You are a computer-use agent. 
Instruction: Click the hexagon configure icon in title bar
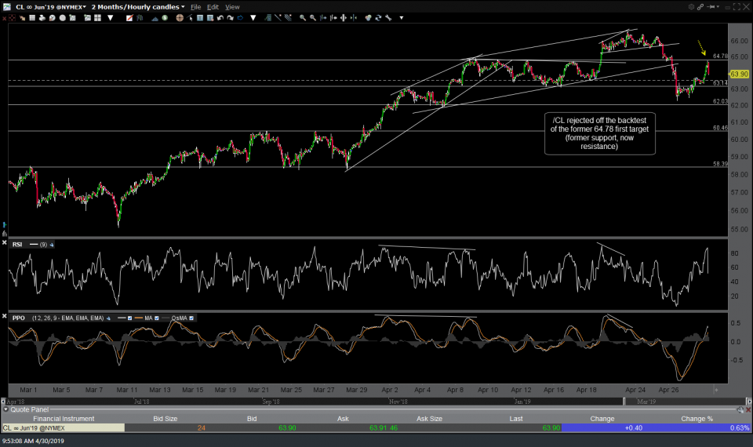691,7
